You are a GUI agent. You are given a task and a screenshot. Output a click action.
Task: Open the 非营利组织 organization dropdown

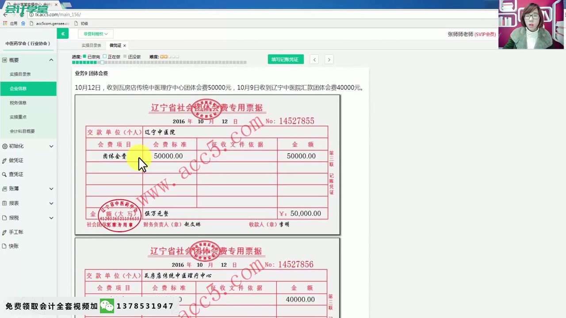click(95, 34)
